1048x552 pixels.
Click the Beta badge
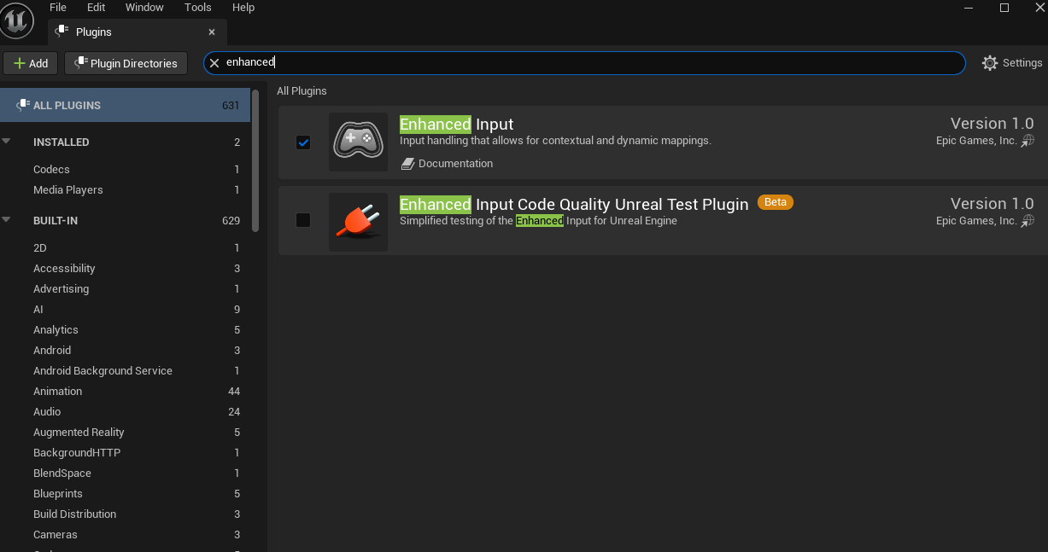(x=776, y=202)
